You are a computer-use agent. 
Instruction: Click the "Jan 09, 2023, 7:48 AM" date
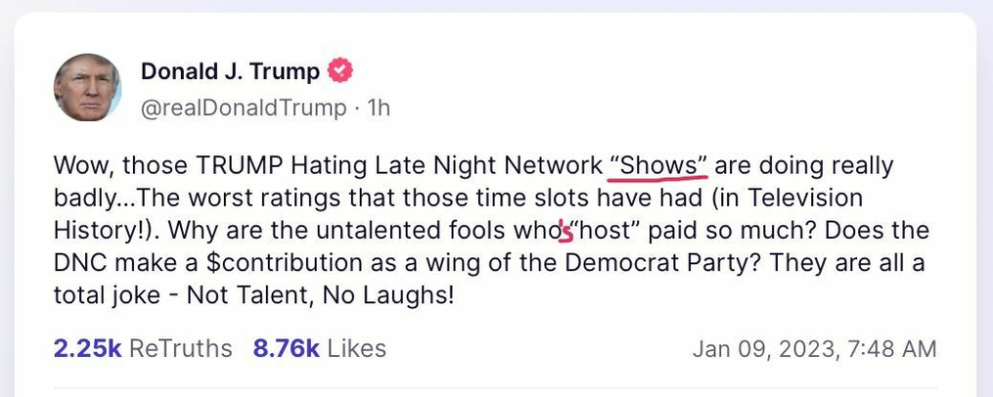[x=814, y=348]
